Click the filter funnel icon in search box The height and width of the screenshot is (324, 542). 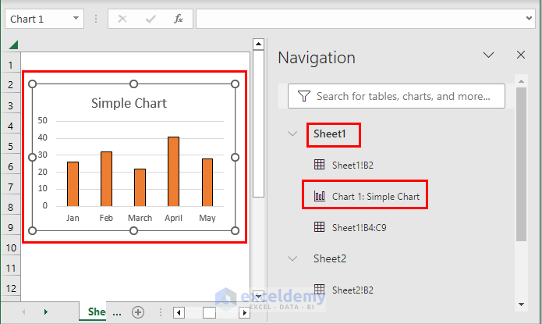302,96
